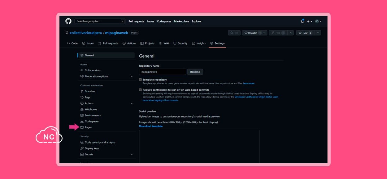
Task: Enable Template repository checkbox
Action: tap(140, 80)
